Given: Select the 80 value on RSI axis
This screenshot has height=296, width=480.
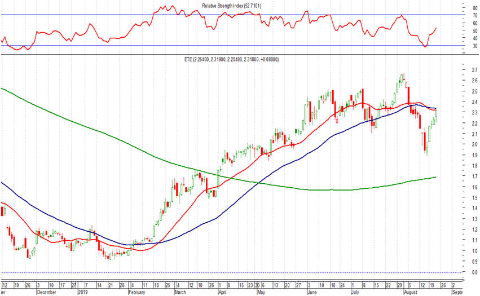Looking at the screenshot, I should [475, 8].
